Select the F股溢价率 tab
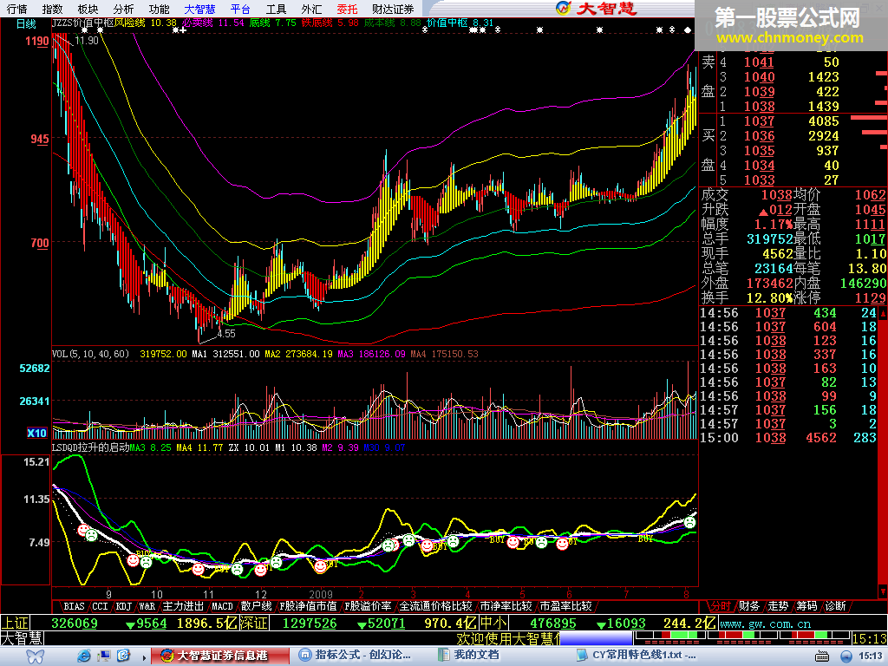This screenshot has height=666, width=888. pos(368,606)
